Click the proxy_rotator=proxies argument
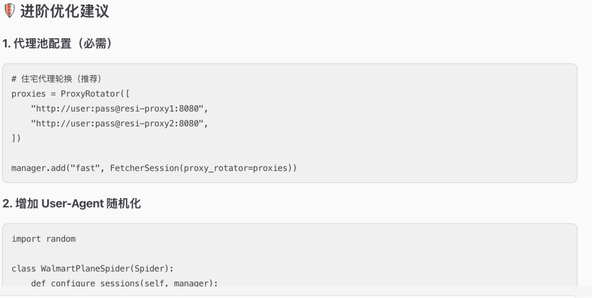Viewport: 592px width, 298px height. coord(236,168)
